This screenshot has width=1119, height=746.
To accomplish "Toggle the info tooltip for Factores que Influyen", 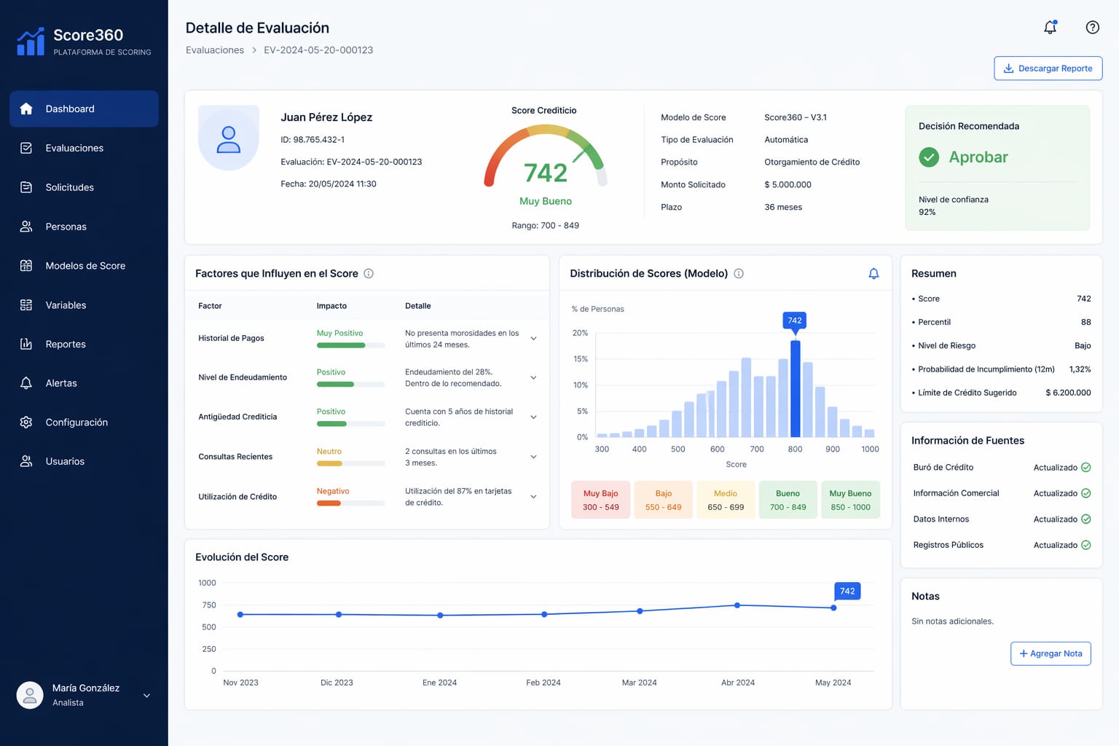I will 368,273.
